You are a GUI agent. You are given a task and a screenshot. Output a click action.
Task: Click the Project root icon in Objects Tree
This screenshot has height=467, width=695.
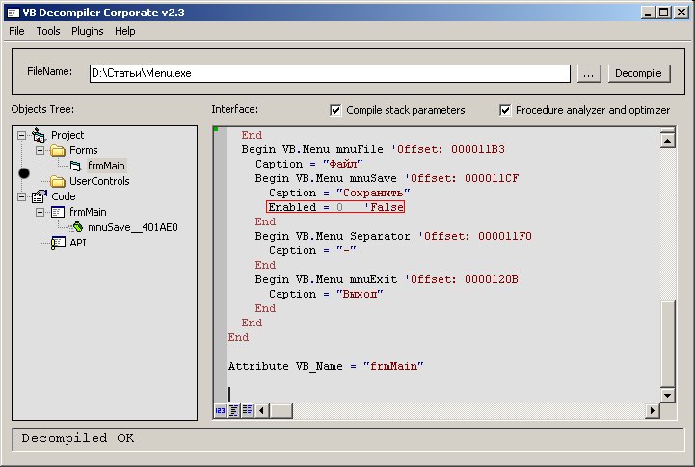(40, 135)
